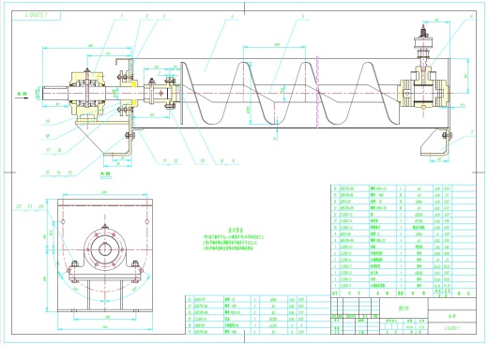Screen dimensions: 488x345
Task: Click part balloon number 4
Action: click(x=232, y=16)
